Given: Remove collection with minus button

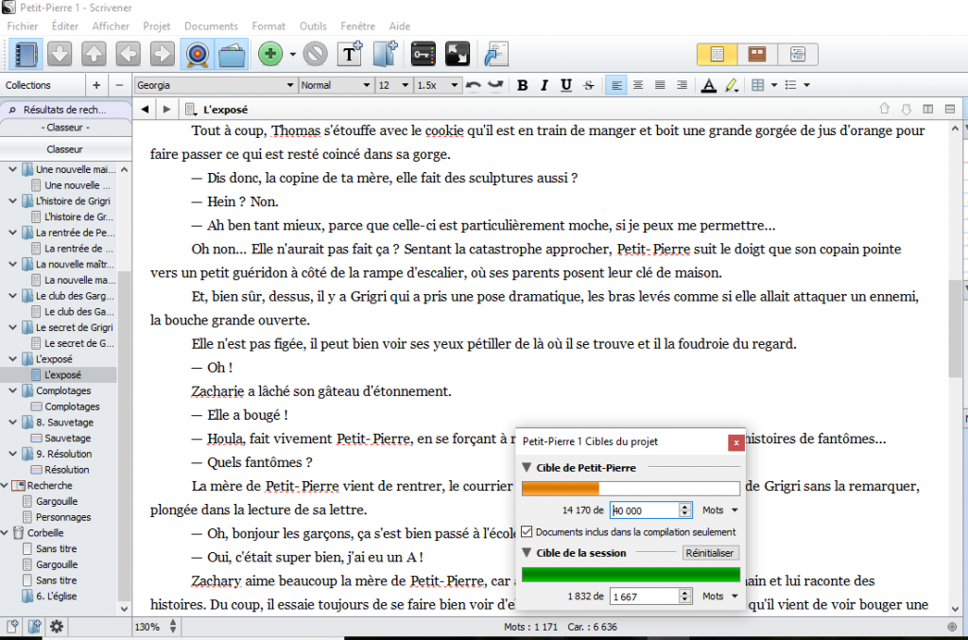Looking at the screenshot, I should (x=120, y=85).
